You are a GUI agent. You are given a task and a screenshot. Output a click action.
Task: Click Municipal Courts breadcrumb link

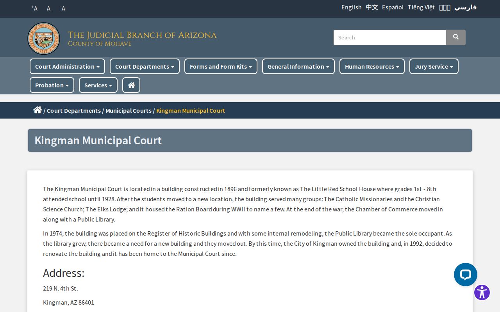coord(129,111)
